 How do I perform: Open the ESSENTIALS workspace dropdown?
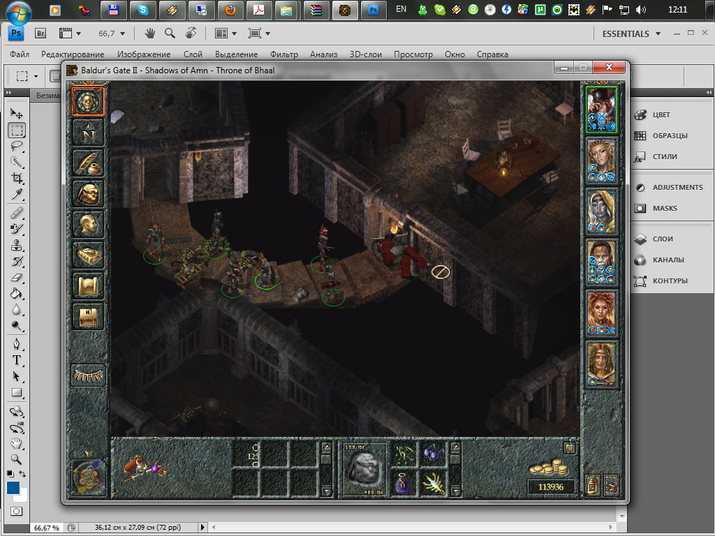click(631, 33)
